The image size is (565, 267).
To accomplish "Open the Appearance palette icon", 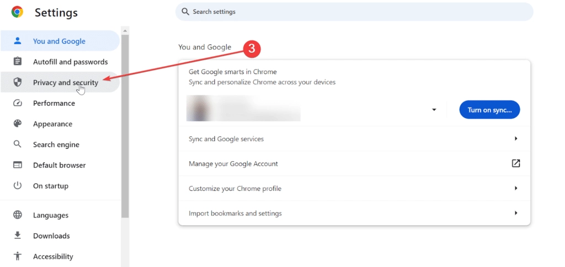I will pos(17,124).
